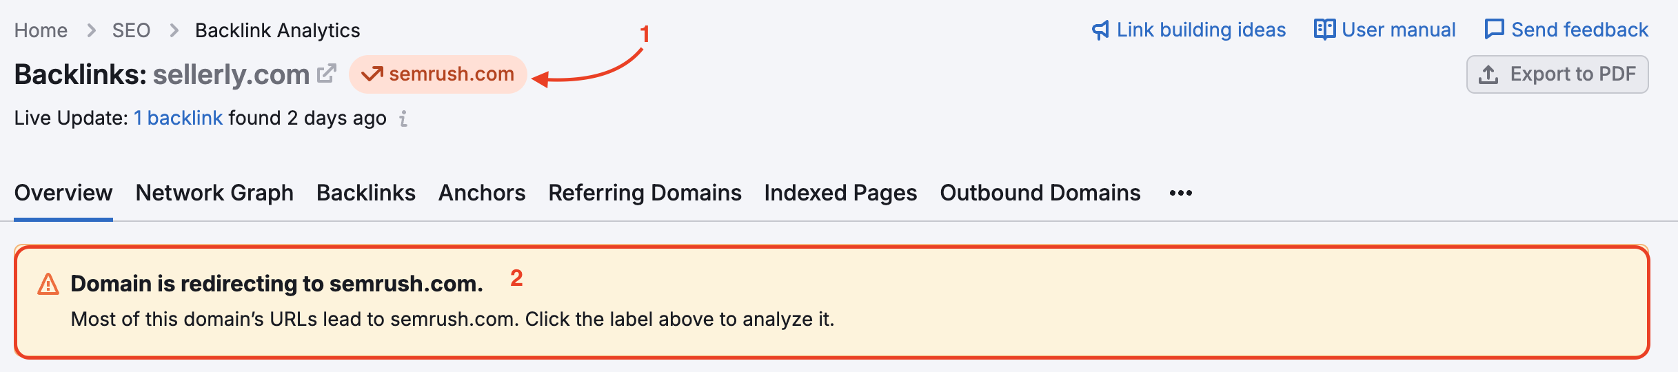Open the 1 backlink link
Viewport: 1678px width, 372px height.
pos(178,118)
